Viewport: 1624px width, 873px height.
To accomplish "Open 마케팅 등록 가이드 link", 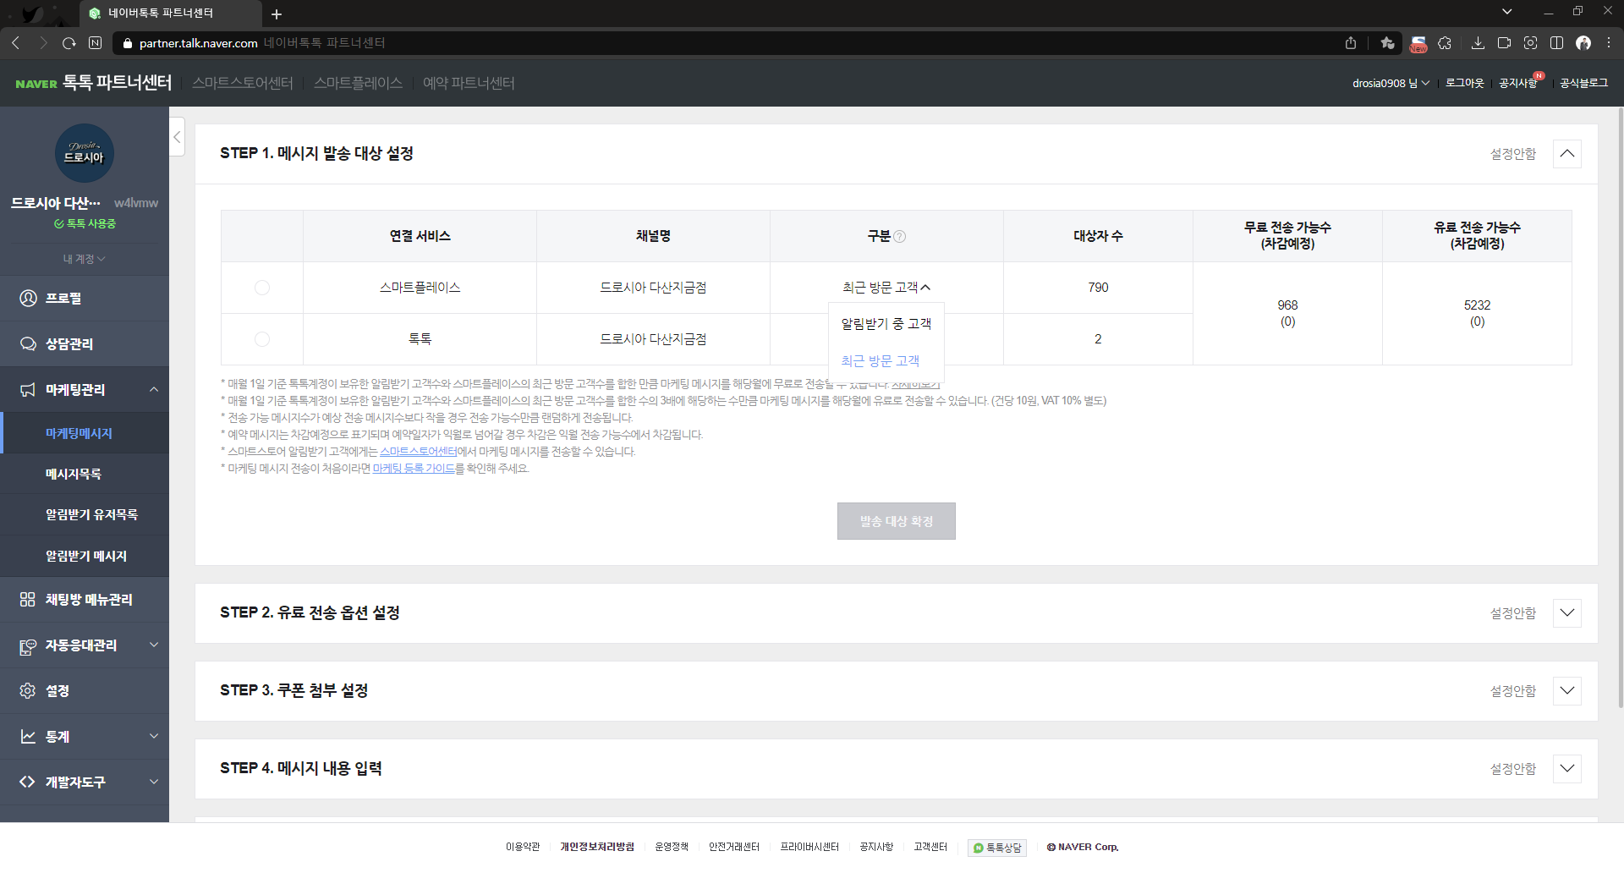I will (x=414, y=469).
